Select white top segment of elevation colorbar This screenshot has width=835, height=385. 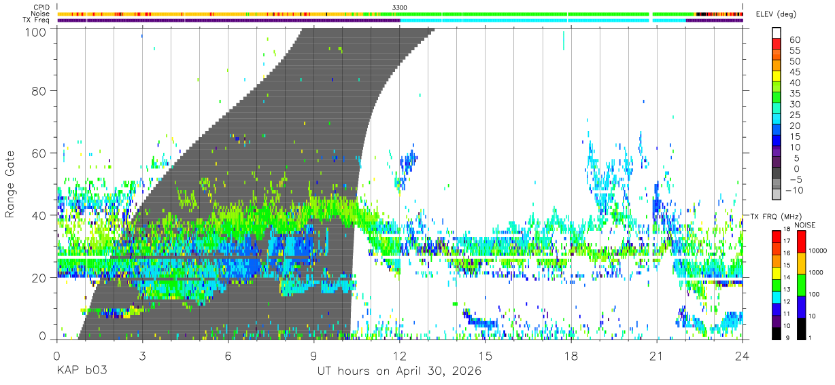pyautogui.click(x=777, y=33)
